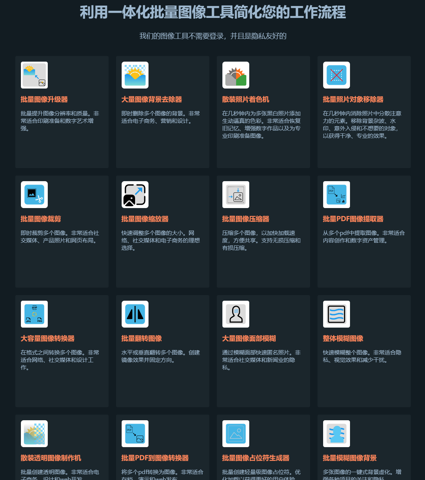Click the 大量图像面部模糊 face icon
Screen dimensions: 425x480
point(236,314)
